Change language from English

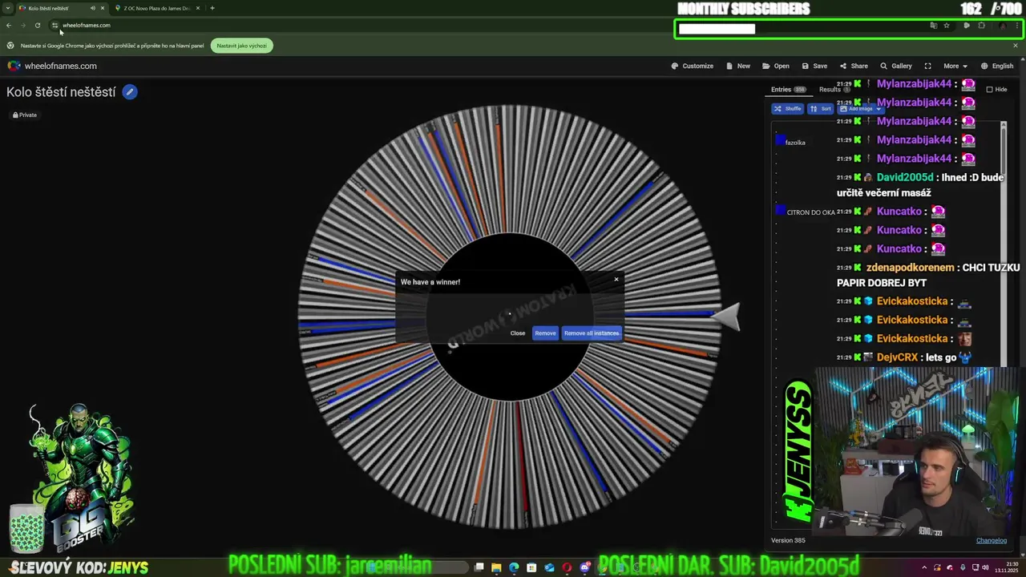[x=997, y=66]
